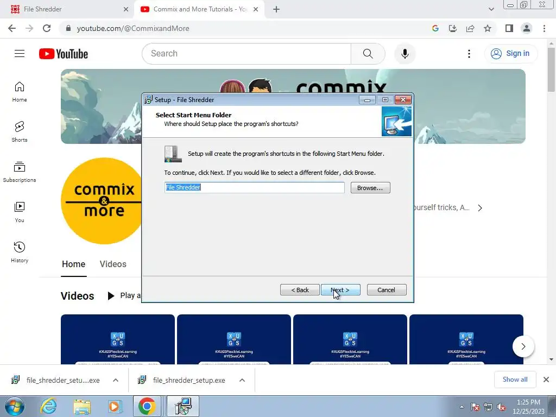Image resolution: width=556 pixels, height=417 pixels.
Task: Click the search magnifier button
Action: click(368, 54)
